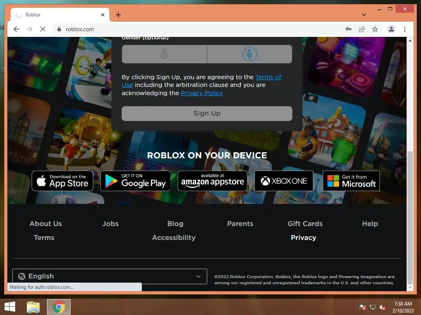Open the Chrome profile avatar icon
Image resolution: width=421 pixels, height=315 pixels.
click(x=391, y=29)
